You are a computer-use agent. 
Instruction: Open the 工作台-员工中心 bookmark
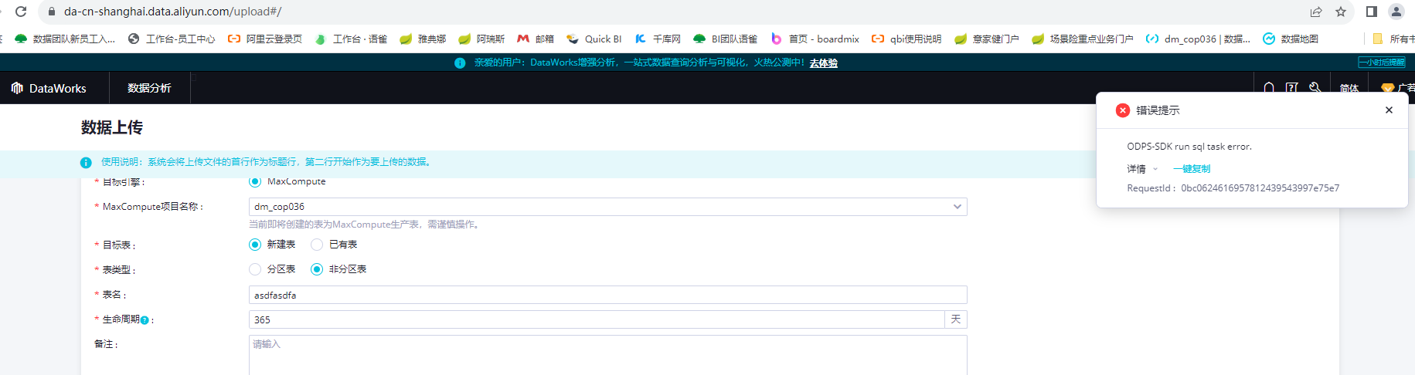tap(172, 39)
